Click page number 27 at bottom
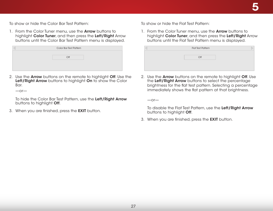Screen dimensions: 273x211 click(133, 206)
